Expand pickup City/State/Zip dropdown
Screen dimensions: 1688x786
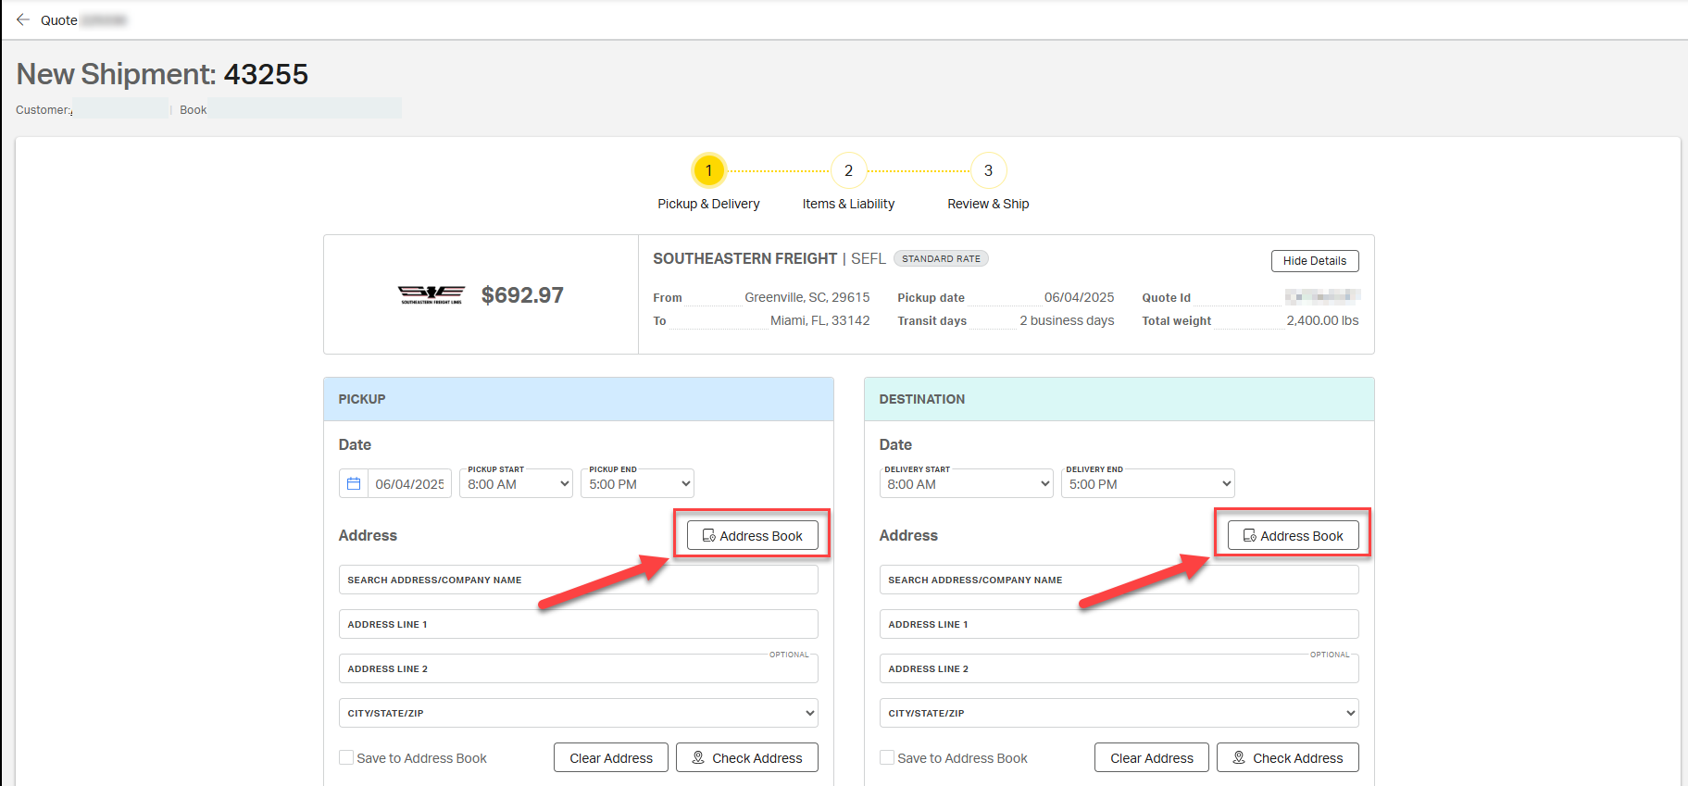pyautogui.click(x=578, y=713)
